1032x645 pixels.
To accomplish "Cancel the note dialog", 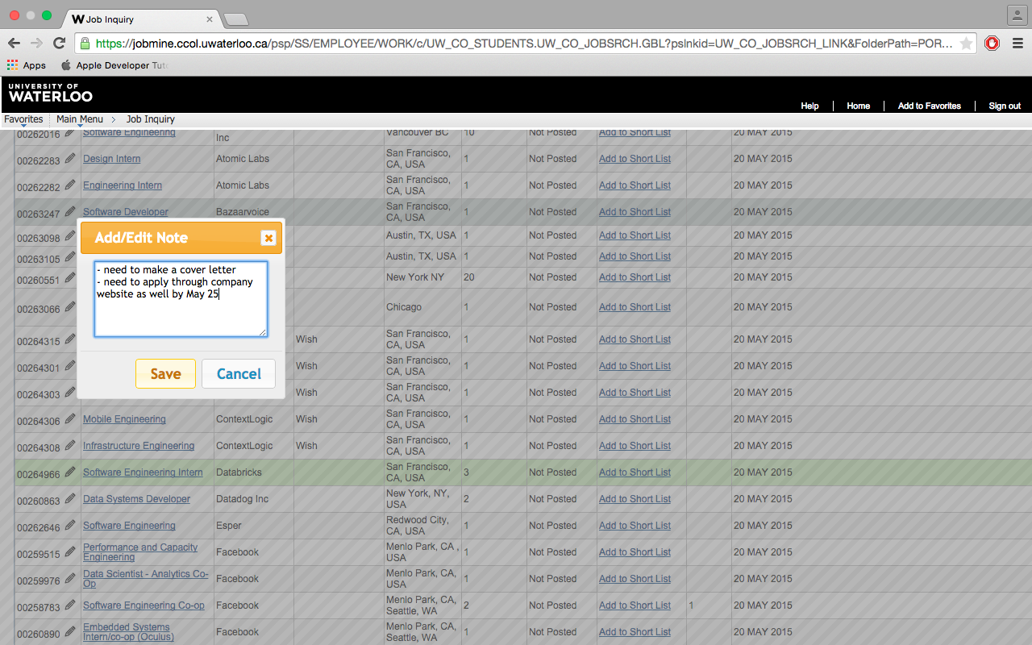I will [239, 373].
